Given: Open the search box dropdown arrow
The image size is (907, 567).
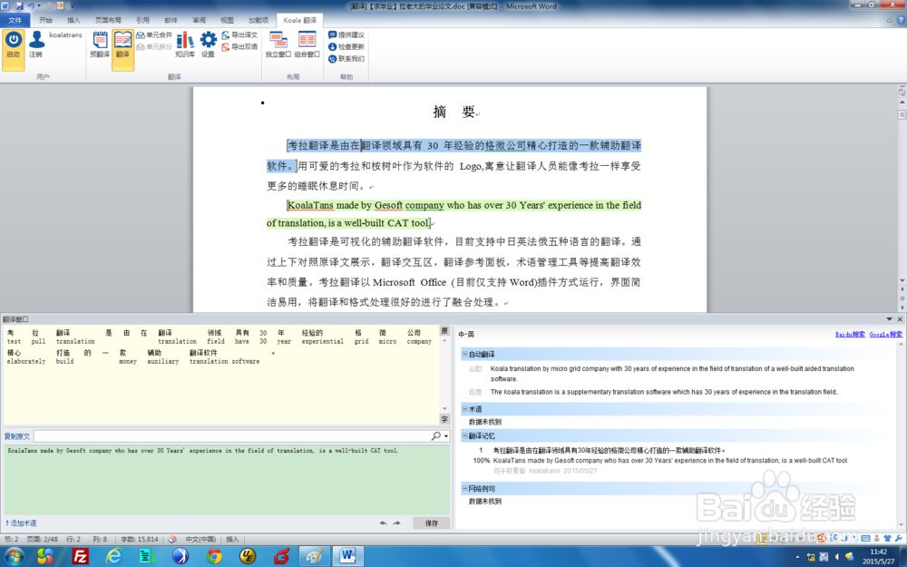Looking at the screenshot, I should point(446,436).
